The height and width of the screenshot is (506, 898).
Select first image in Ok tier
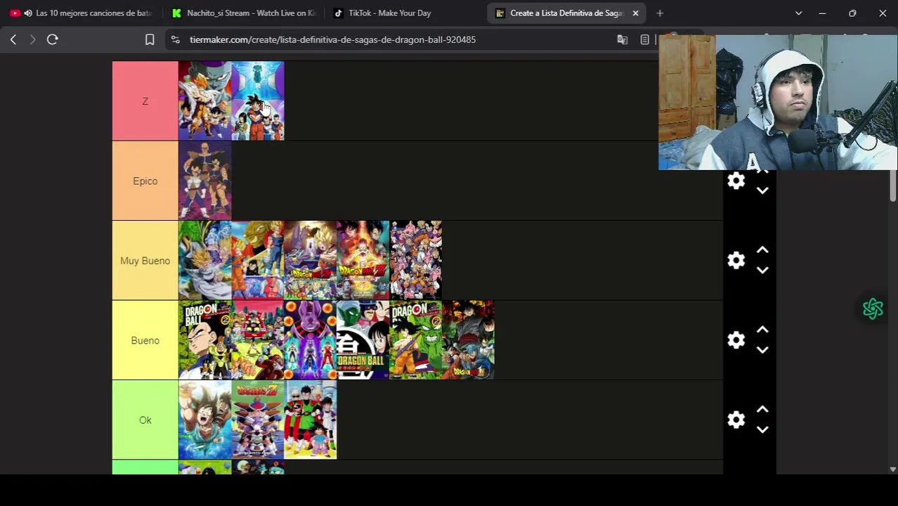[x=205, y=420]
